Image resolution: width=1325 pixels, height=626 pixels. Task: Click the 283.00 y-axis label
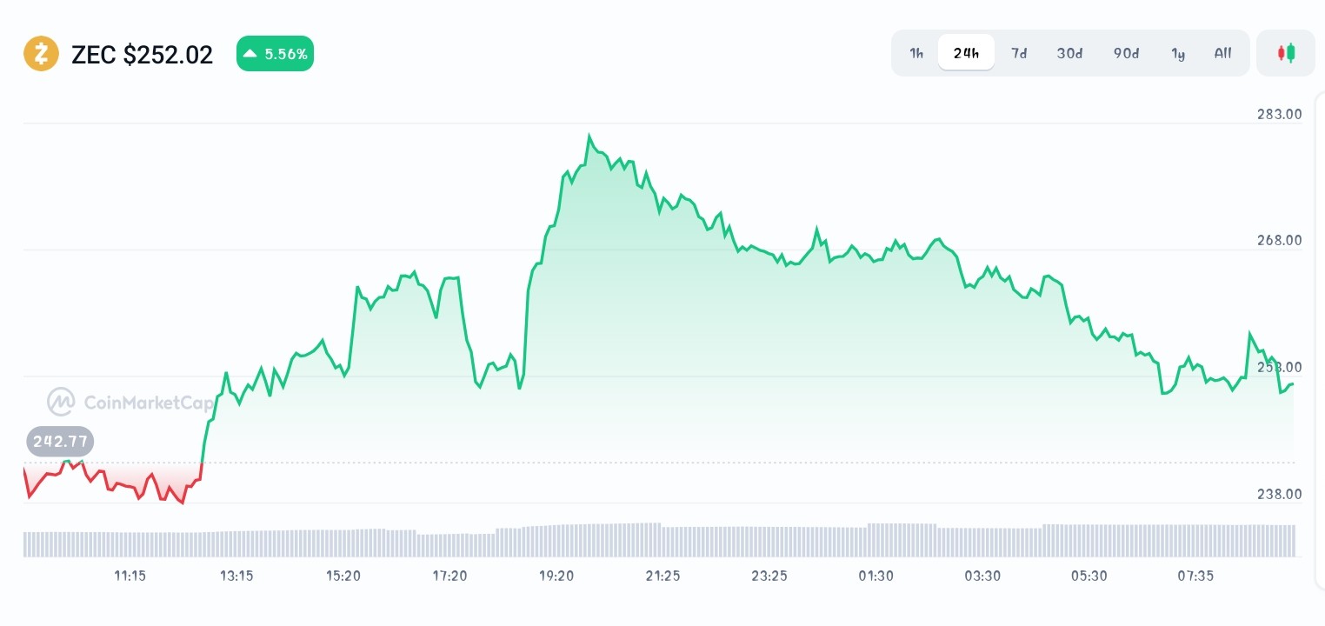tap(1279, 114)
